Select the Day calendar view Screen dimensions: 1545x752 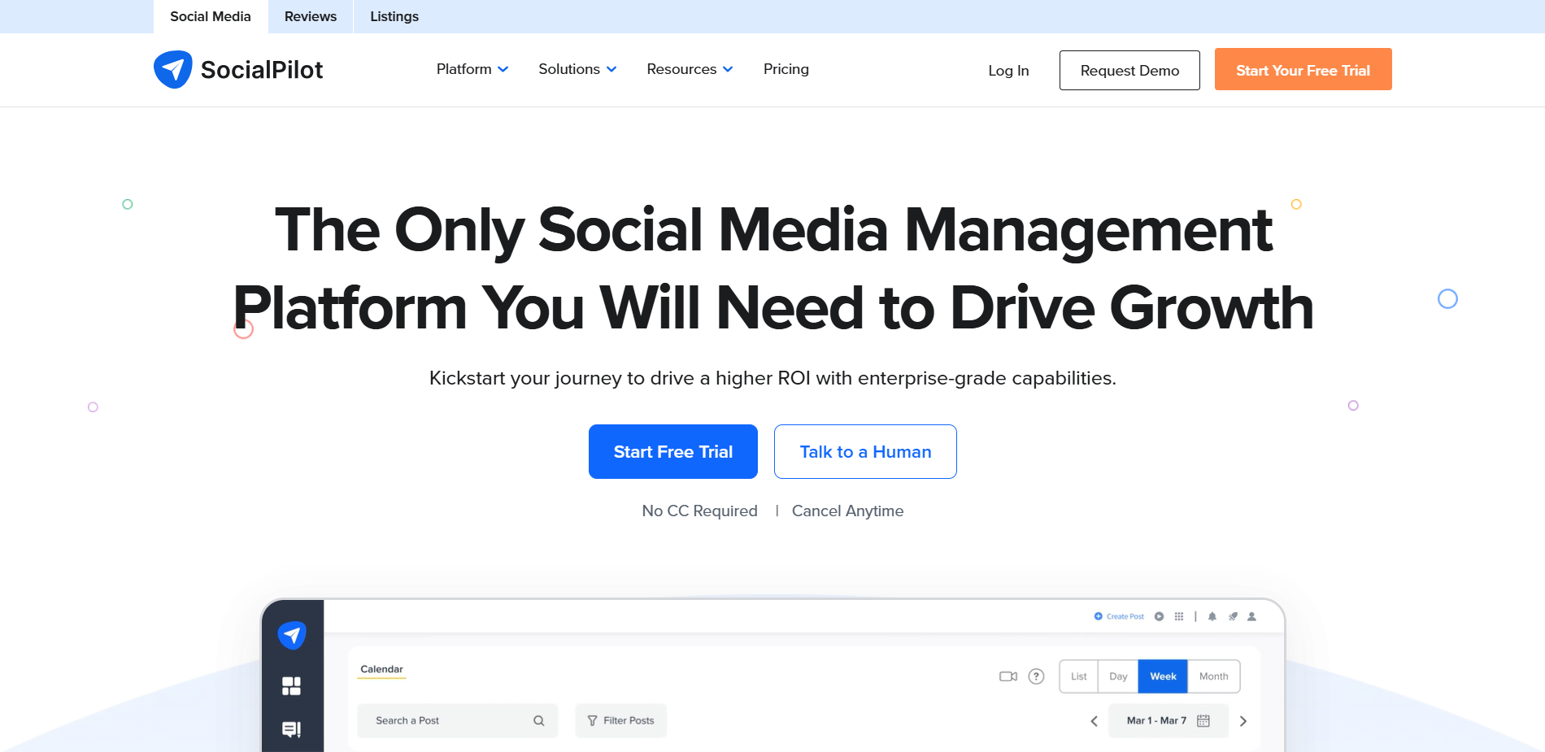coord(1118,676)
